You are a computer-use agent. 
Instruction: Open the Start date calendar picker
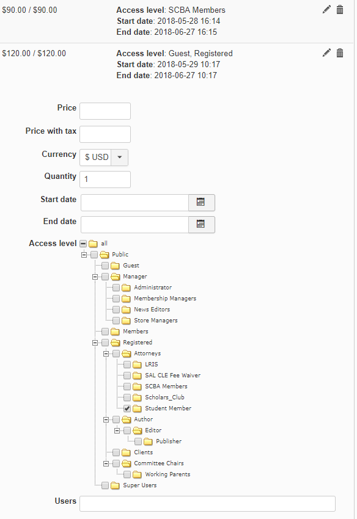[x=201, y=202]
